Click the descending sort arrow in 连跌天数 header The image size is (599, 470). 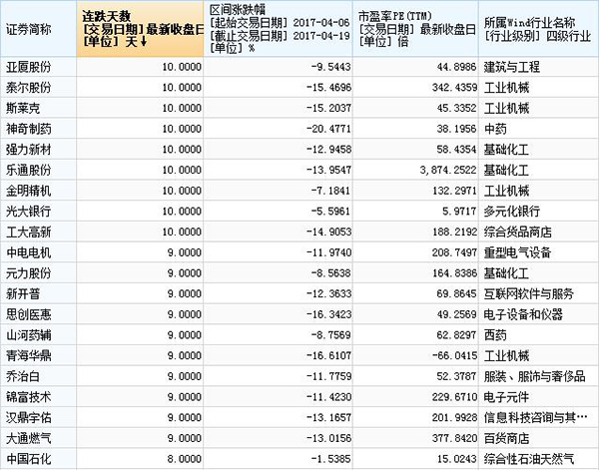(144, 41)
